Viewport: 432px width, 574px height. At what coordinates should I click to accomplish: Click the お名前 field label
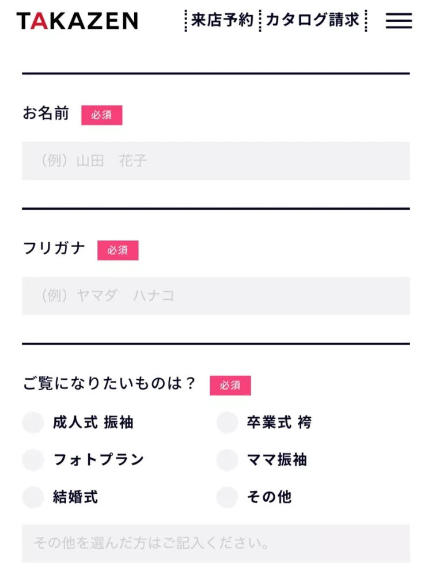[x=46, y=114]
